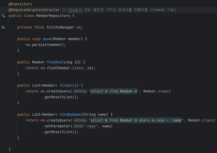Click the underlined "name" string literal
Viewport: 217px width, 153px height.
(91, 126)
